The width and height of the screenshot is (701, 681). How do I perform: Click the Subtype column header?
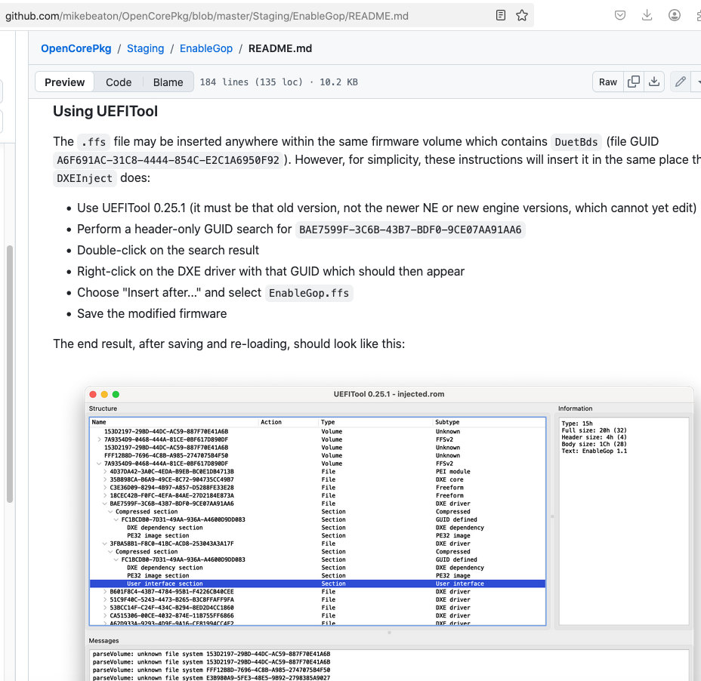pyautogui.click(x=489, y=422)
